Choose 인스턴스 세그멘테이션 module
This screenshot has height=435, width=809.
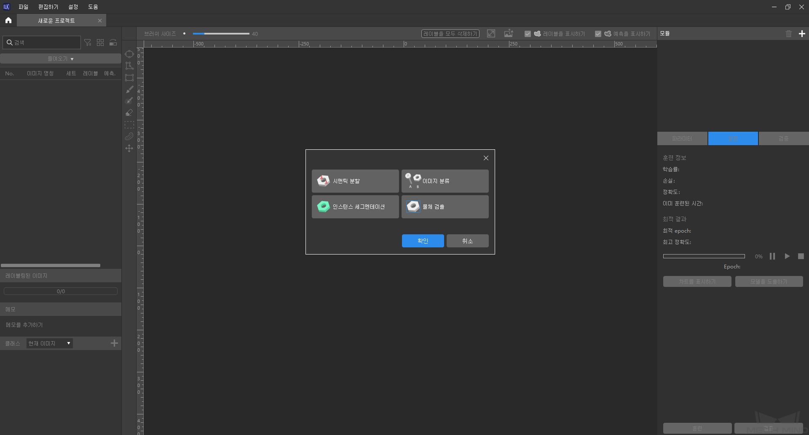click(x=355, y=207)
